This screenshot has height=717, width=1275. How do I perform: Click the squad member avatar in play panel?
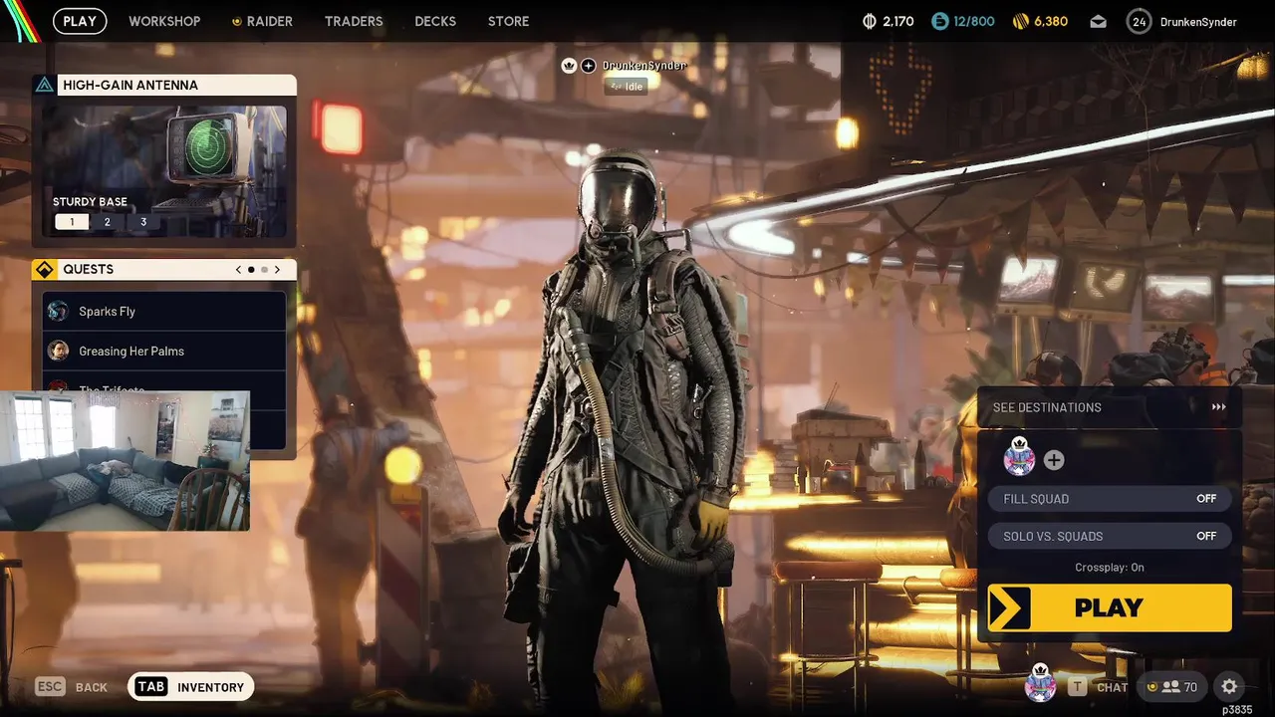click(x=1019, y=457)
